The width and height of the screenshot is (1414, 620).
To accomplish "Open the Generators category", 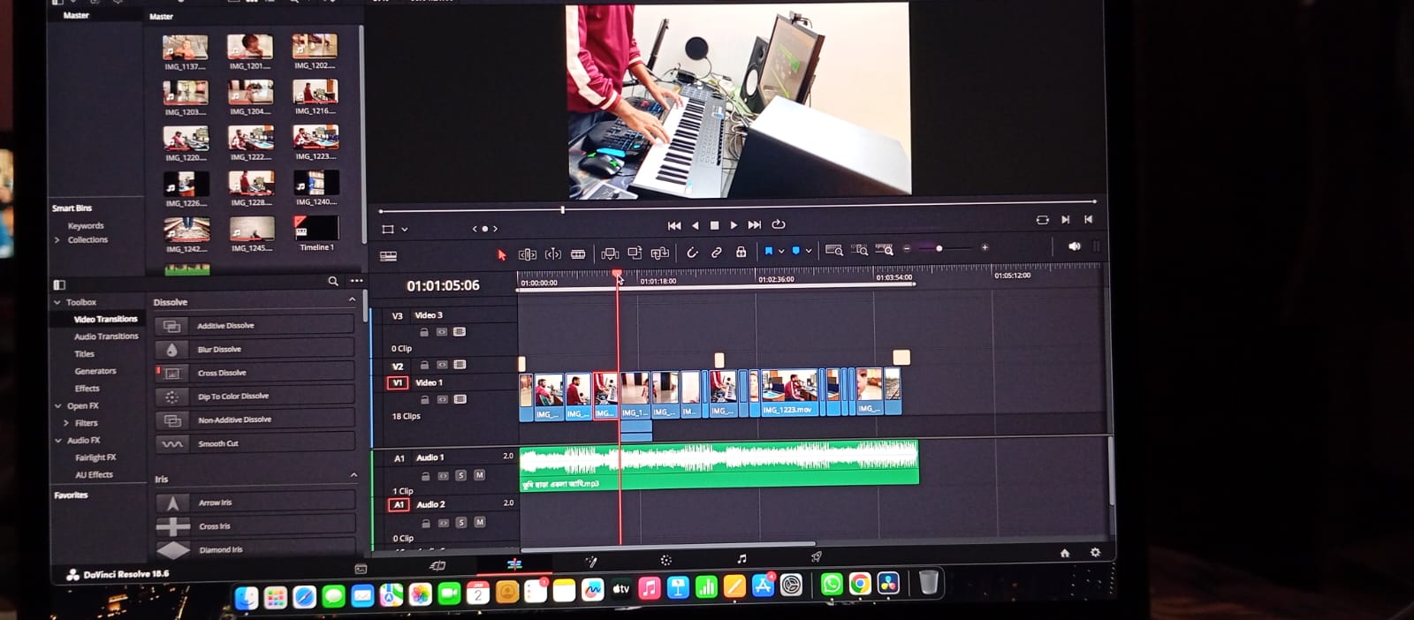I will click(x=95, y=371).
